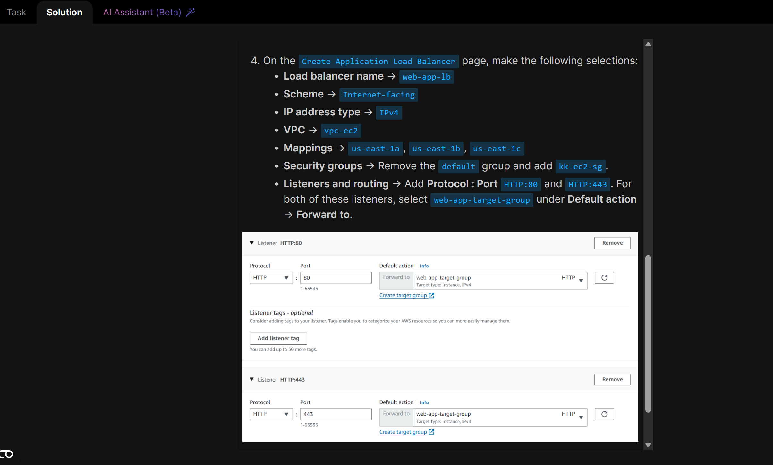This screenshot has width=773, height=465.
Task: Remove the HTTP:80 listener
Action: [x=612, y=243]
